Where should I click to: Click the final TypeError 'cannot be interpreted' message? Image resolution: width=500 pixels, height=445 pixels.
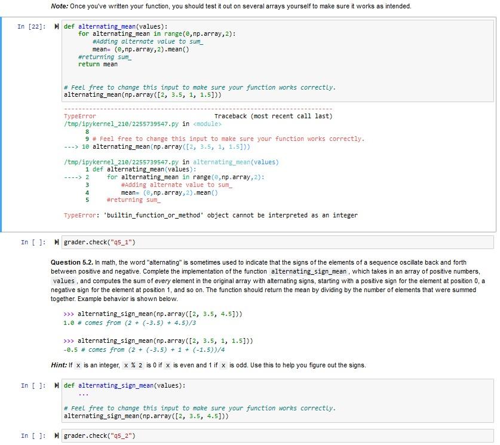tap(210, 216)
